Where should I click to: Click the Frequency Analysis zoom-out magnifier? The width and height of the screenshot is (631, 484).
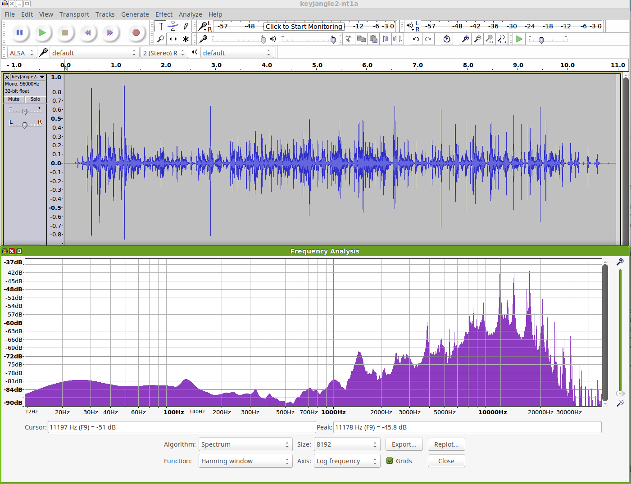click(620, 403)
